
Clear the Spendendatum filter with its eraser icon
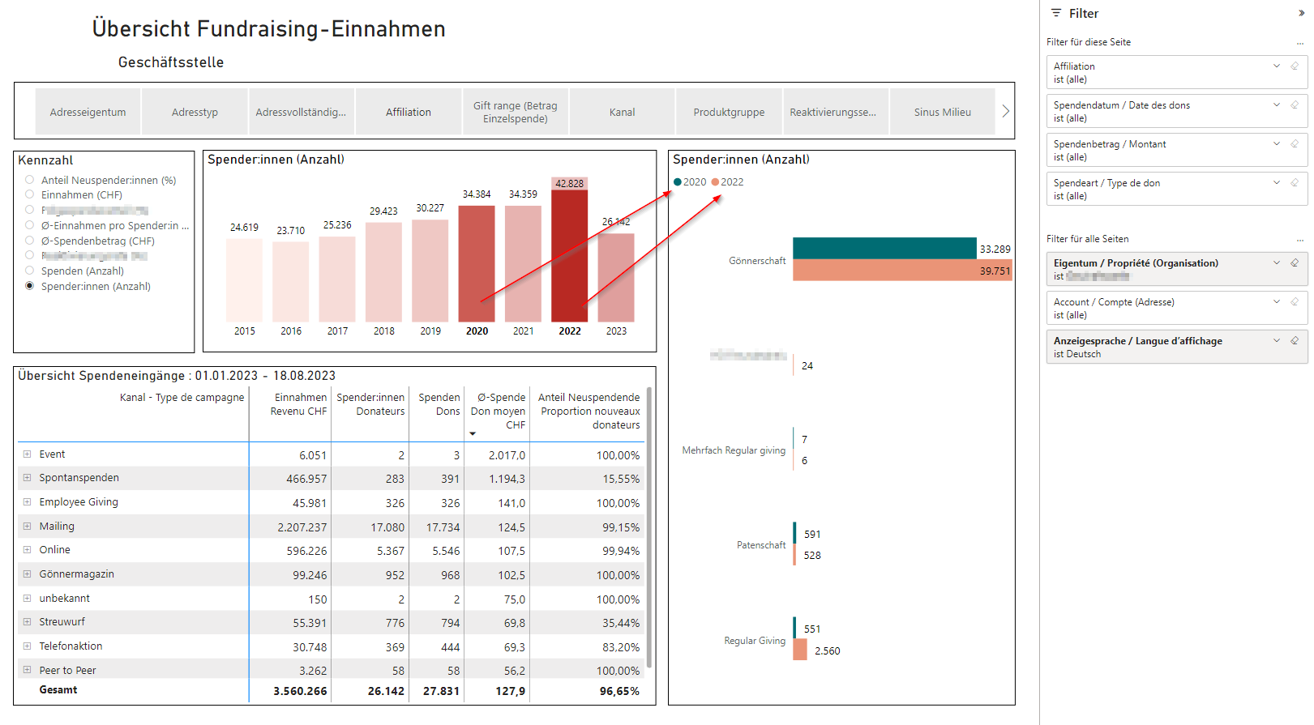(x=1295, y=105)
